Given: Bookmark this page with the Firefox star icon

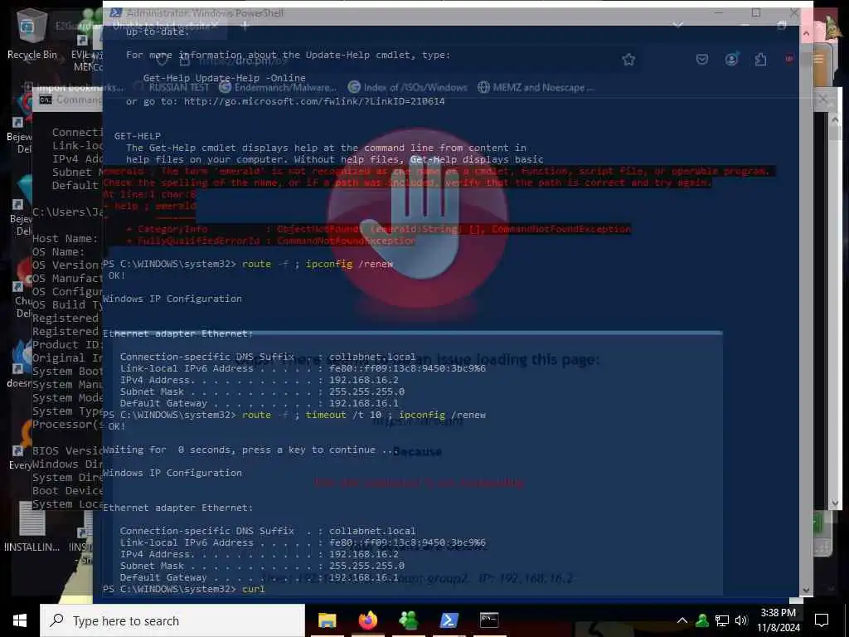Looking at the screenshot, I should click(x=628, y=60).
